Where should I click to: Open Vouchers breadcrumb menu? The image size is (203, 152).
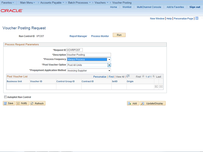click(x=101, y=3)
